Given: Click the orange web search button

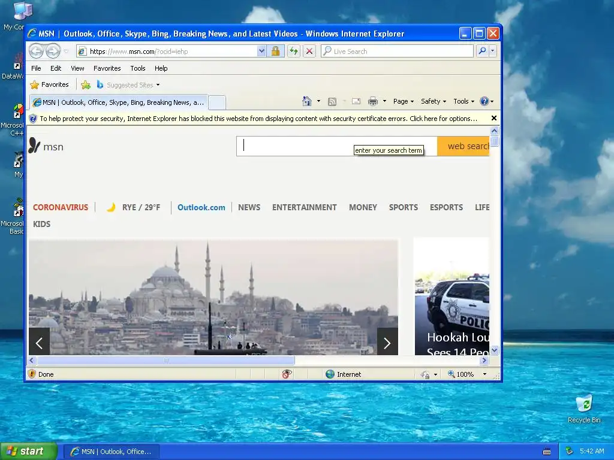Looking at the screenshot, I should click(x=463, y=146).
